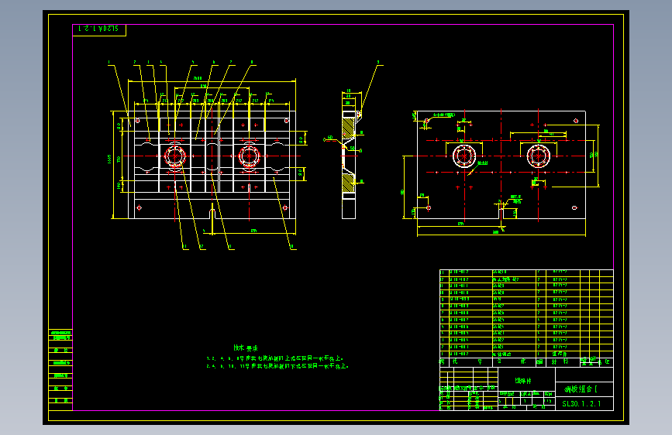Select the rotated drawing number box at top-left corner
This screenshot has height=435, width=672.
pyautogui.click(x=99, y=30)
